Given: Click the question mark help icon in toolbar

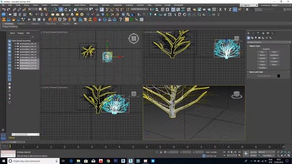Looking at the screenshot, I should pyautogui.click(x=120, y=19).
